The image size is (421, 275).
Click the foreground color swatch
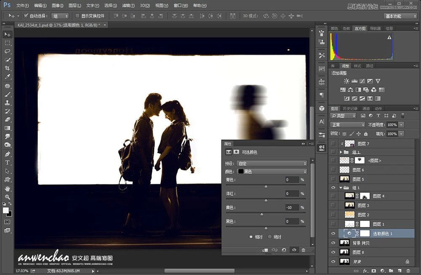[5, 210]
